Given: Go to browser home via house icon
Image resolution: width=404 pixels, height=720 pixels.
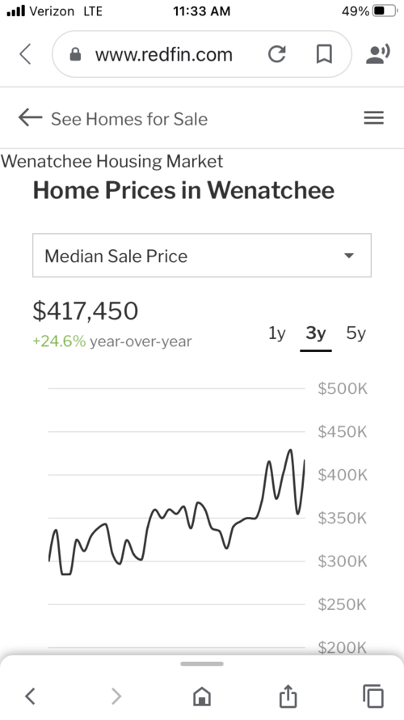Looking at the screenshot, I should (x=202, y=696).
